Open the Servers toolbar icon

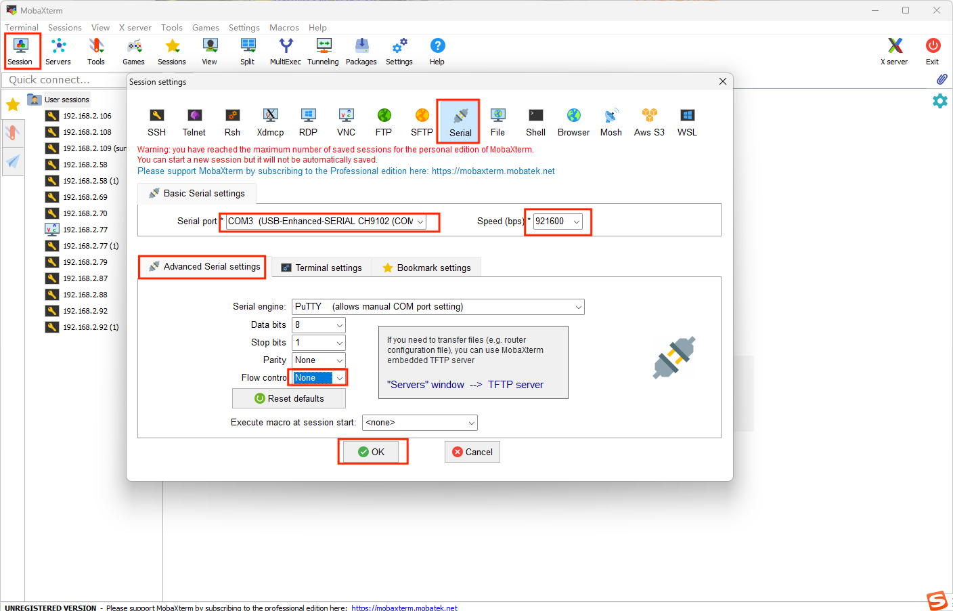58,51
